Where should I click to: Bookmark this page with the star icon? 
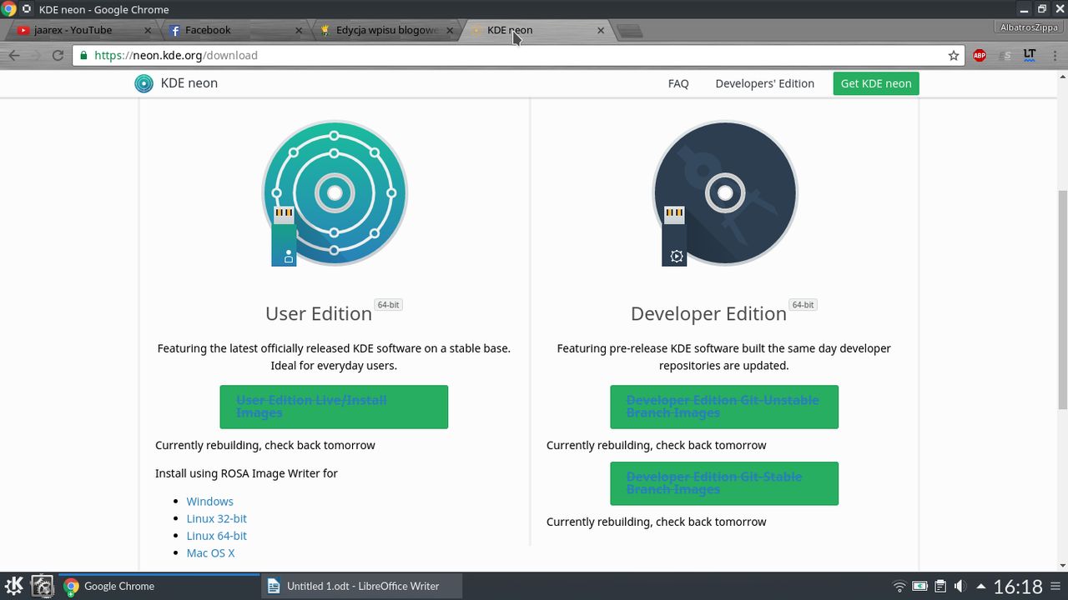(x=954, y=55)
